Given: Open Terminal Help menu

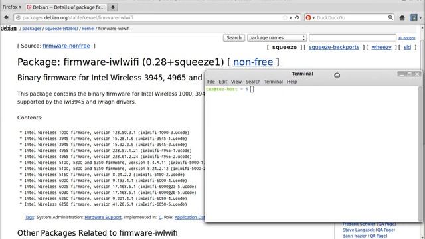Looking at the screenshot, I should click(x=292, y=82).
